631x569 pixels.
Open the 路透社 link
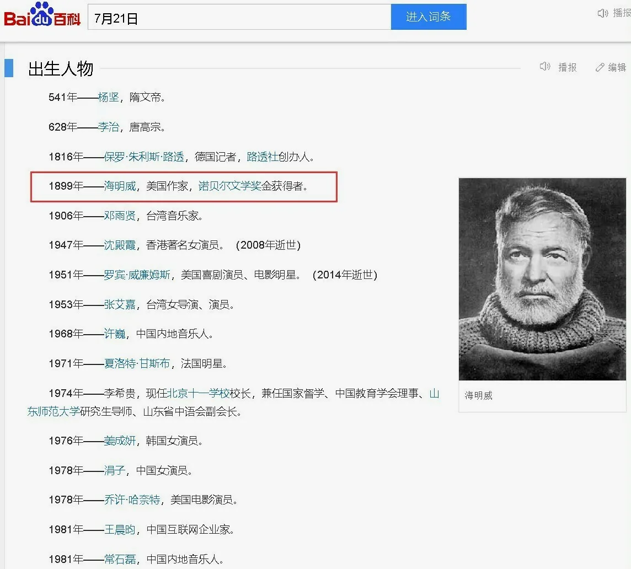tap(263, 157)
